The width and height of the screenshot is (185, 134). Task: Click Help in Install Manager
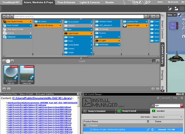(175, 98)
